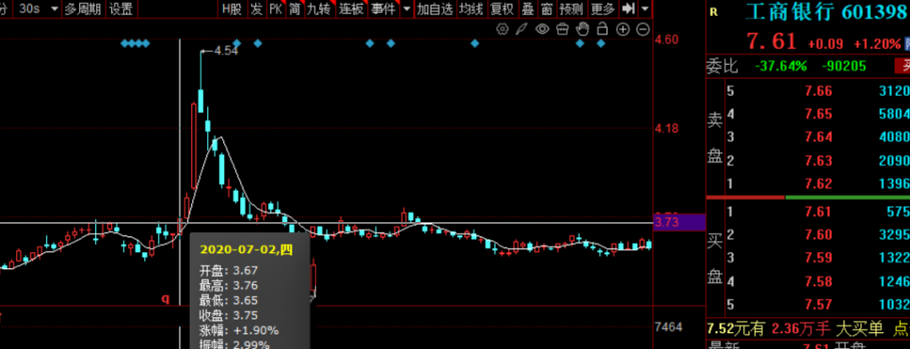Expand the 30s period dropdown

pyautogui.click(x=55, y=9)
